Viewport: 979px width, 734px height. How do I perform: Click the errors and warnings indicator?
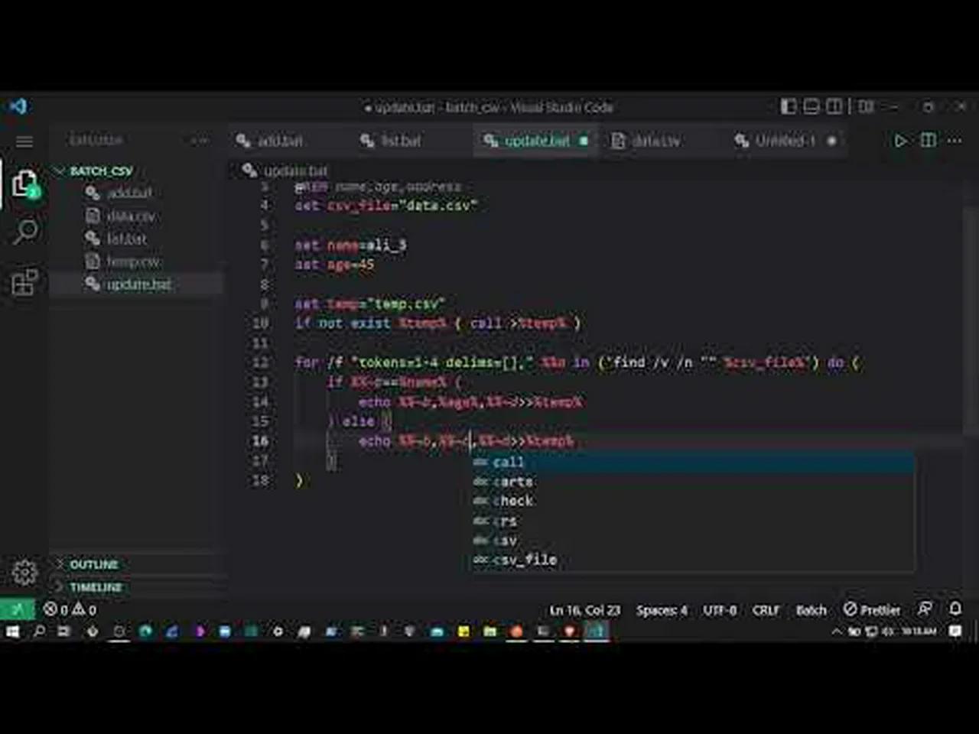67,610
